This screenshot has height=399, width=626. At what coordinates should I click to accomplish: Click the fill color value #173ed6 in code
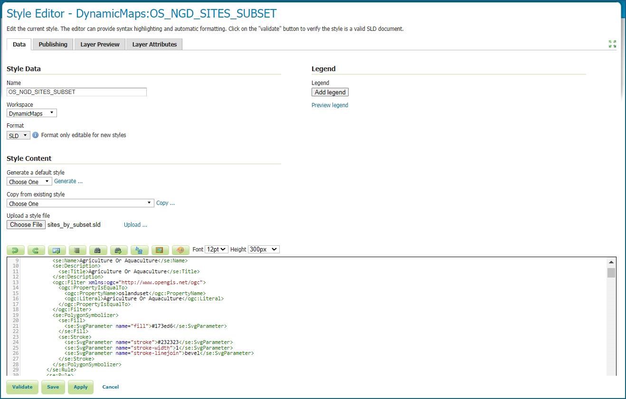point(162,326)
